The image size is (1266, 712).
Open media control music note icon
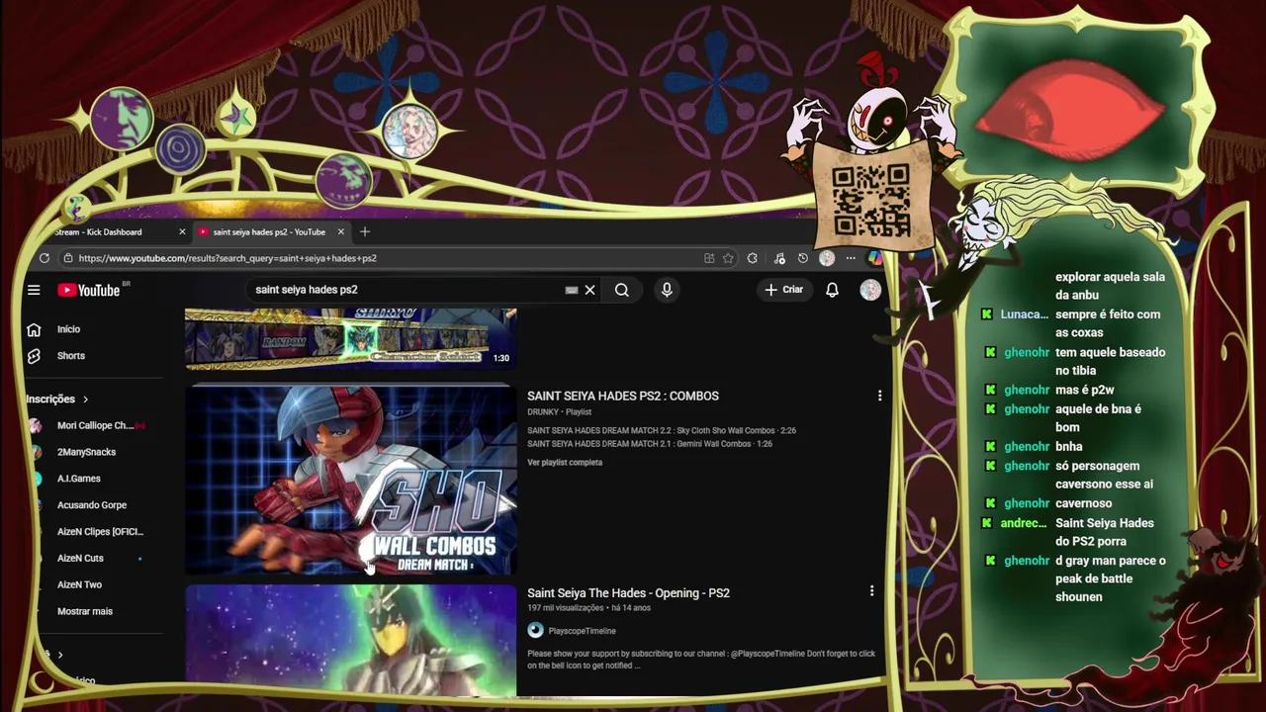tap(779, 258)
